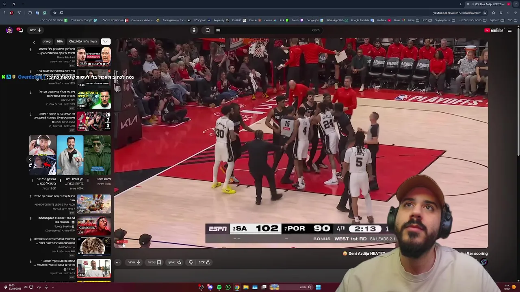Click the הורדה (Download) button
Viewport: 520px width, 292px height.
134,262
